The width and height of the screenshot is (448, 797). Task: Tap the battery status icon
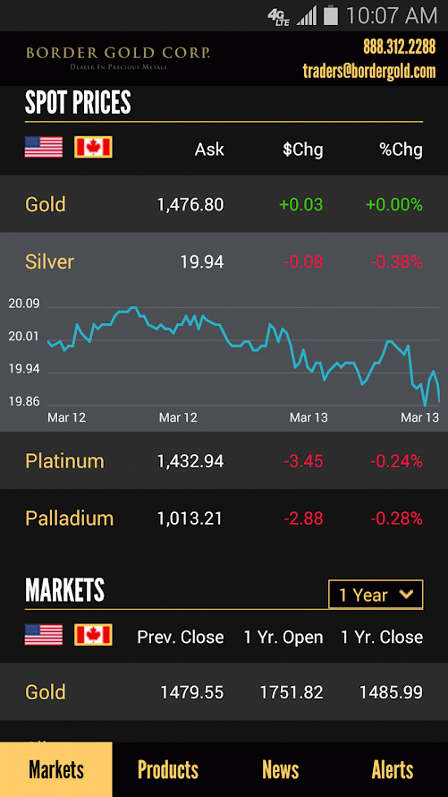coord(331,15)
